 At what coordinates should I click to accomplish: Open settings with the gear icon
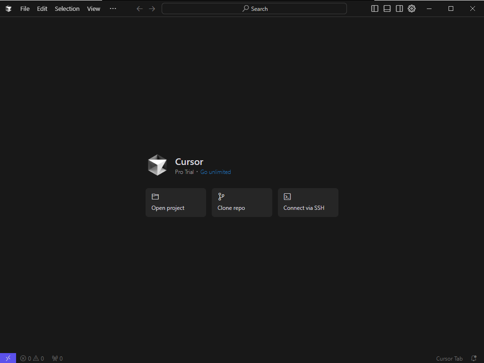(x=412, y=9)
